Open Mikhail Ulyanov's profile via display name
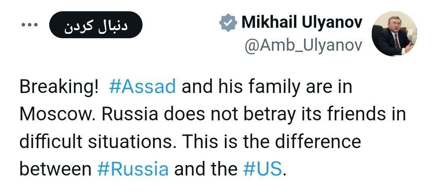 302,23
